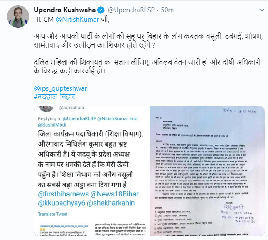The image size is (268, 240).
Task: Click the @UpendraRLSP mention in reply line
Action: coord(80,118)
